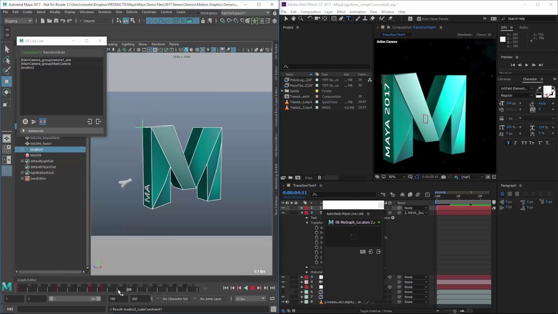Click Maya's Undo arrow icon

point(63,21)
